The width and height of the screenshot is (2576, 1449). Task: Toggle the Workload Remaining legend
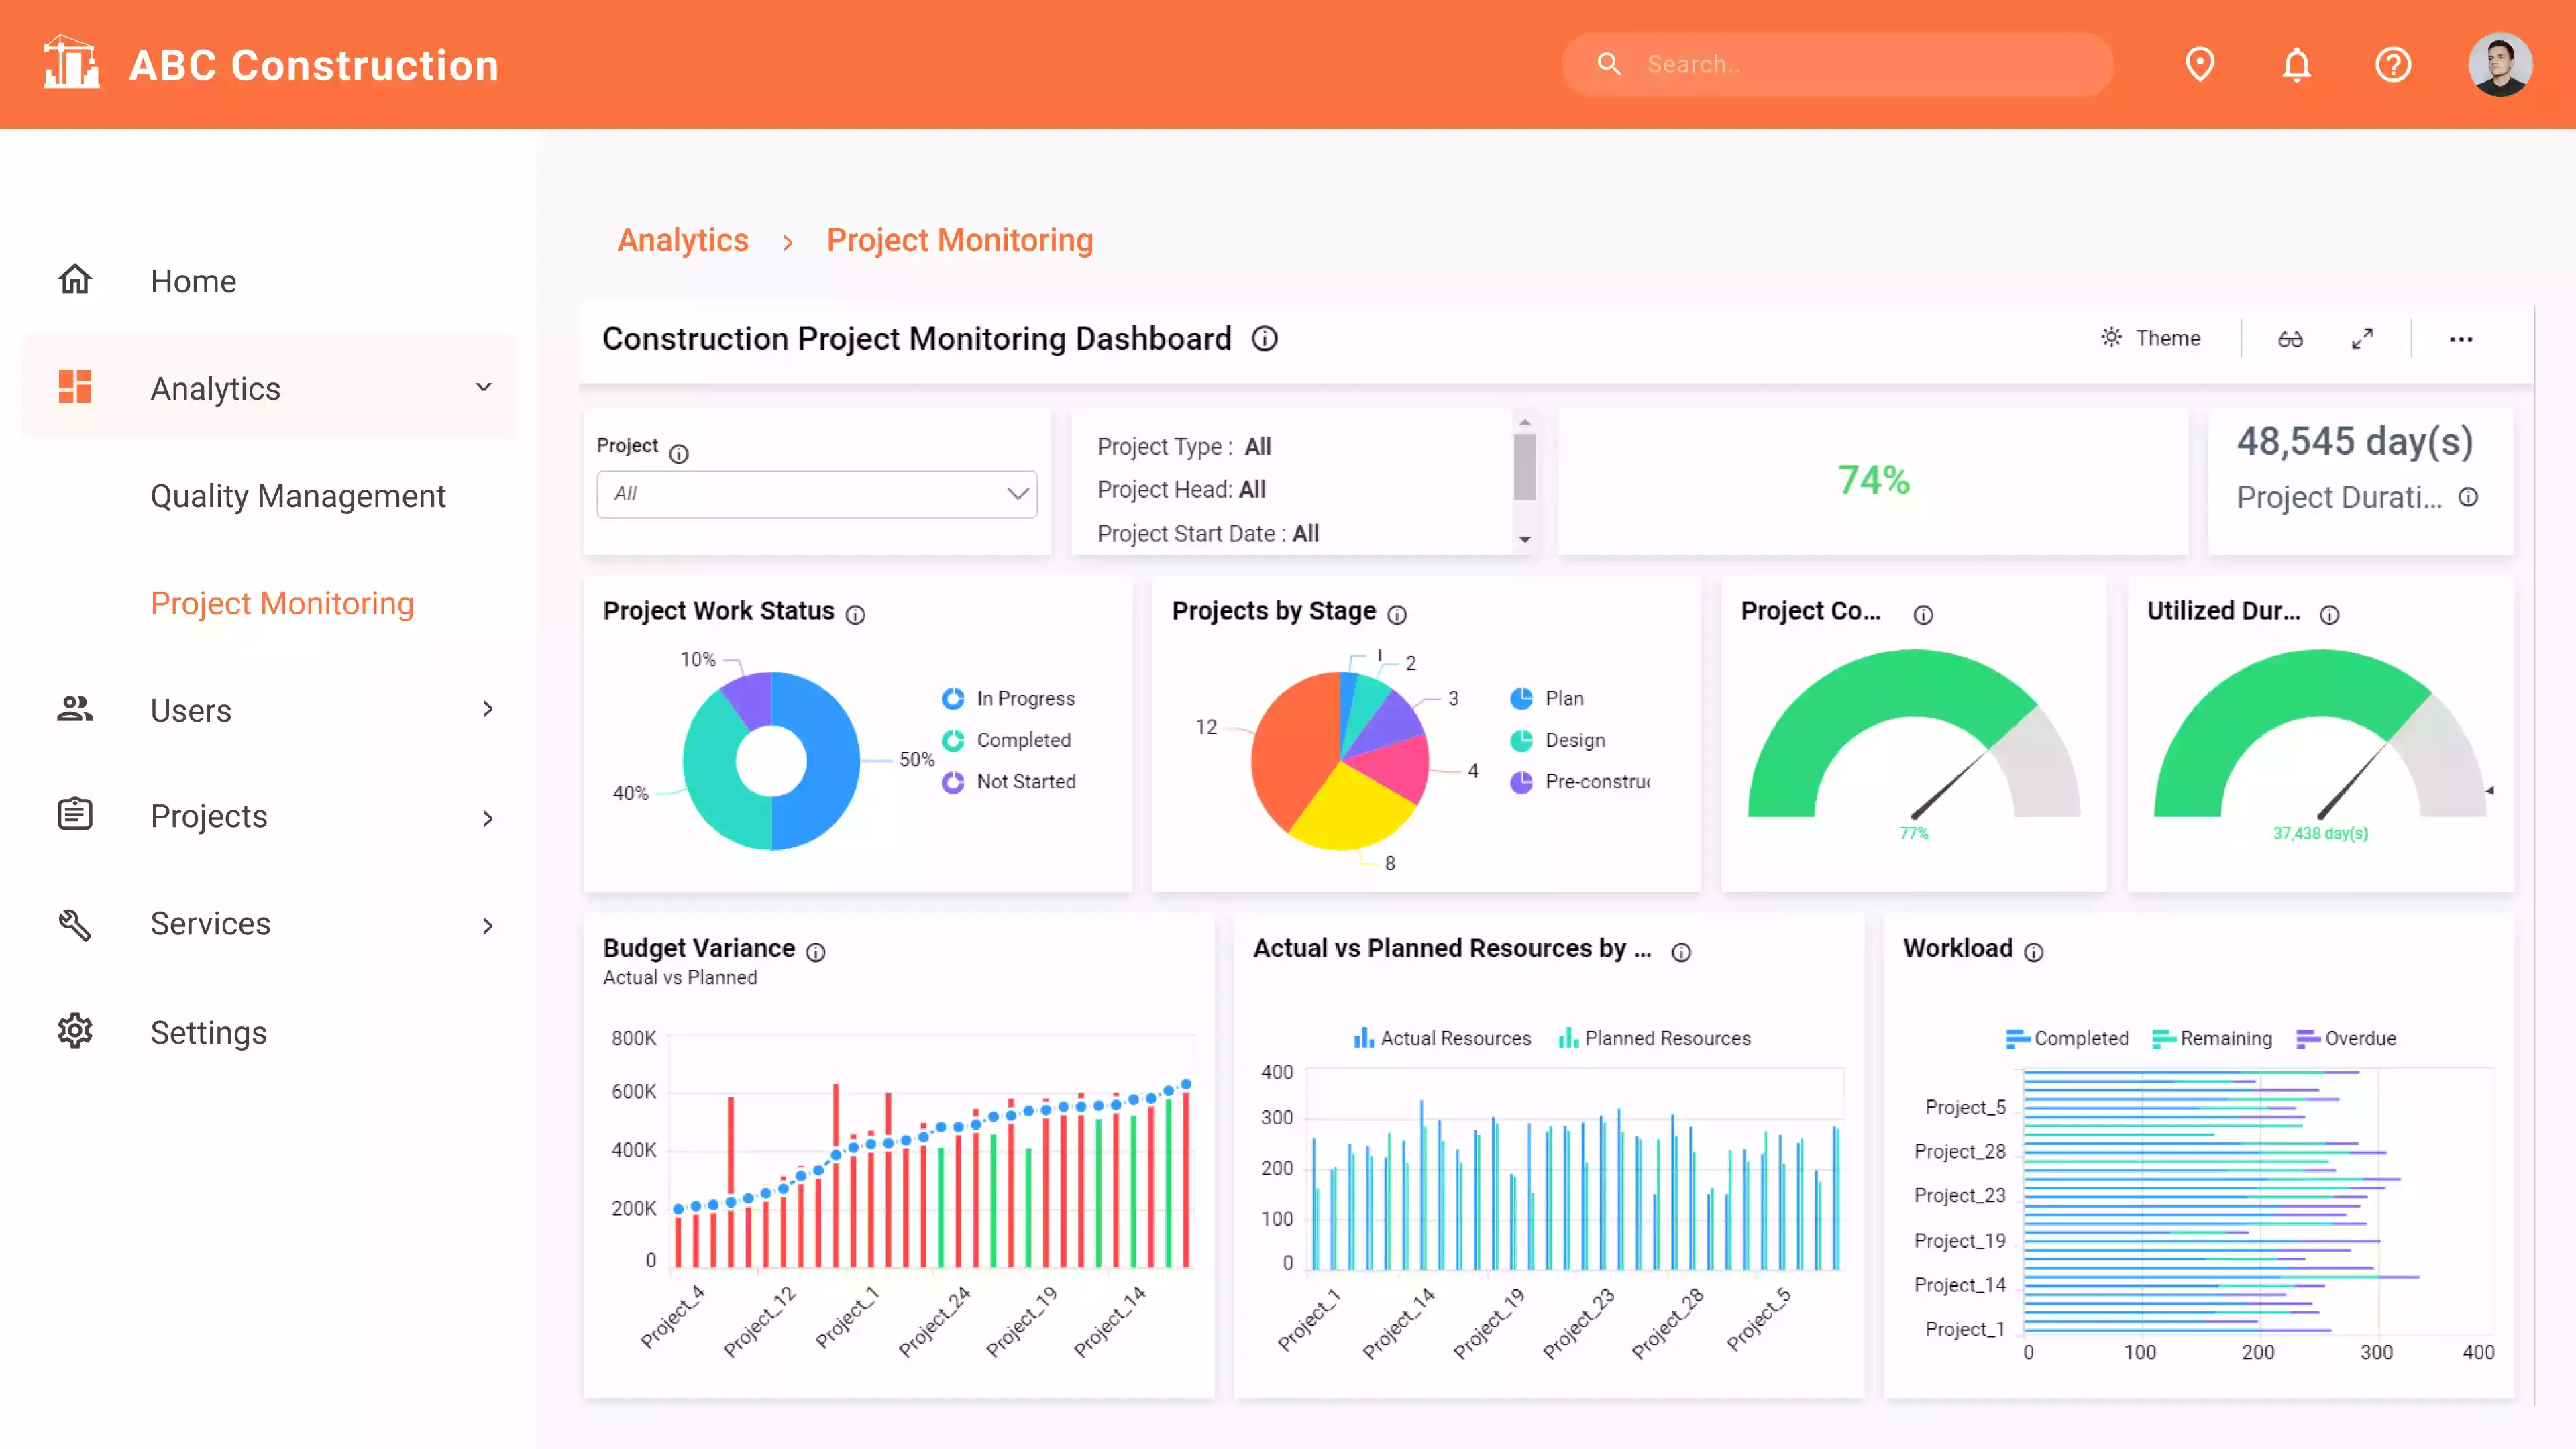click(x=2212, y=1038)
